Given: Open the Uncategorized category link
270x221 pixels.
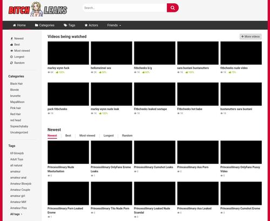Looking at the screenshot, I should pos(19,132).
